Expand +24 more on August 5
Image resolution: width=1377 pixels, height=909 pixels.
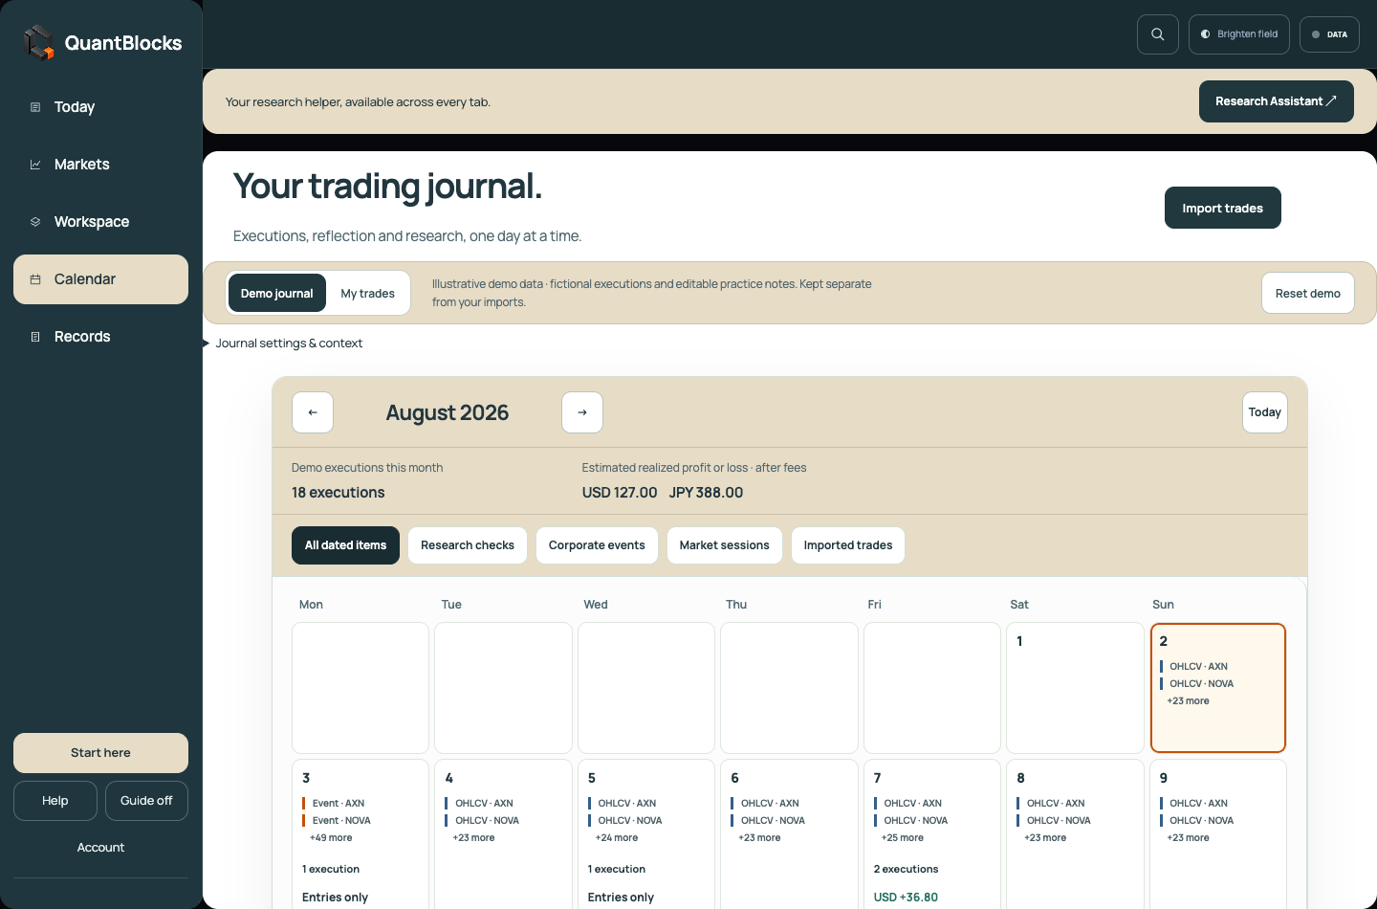point(617,838)
